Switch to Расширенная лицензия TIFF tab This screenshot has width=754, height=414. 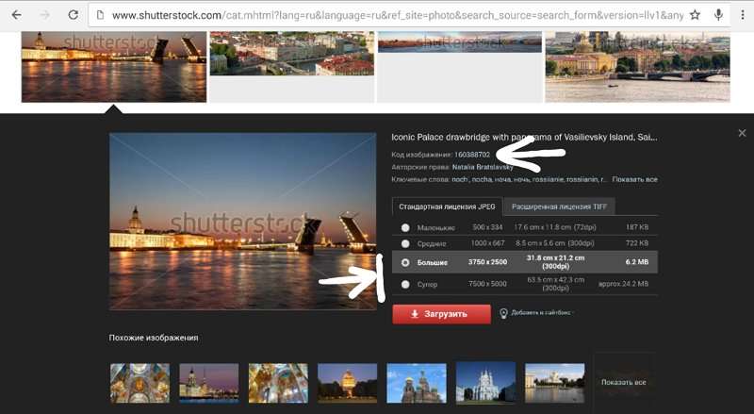[x=559, y=207]
